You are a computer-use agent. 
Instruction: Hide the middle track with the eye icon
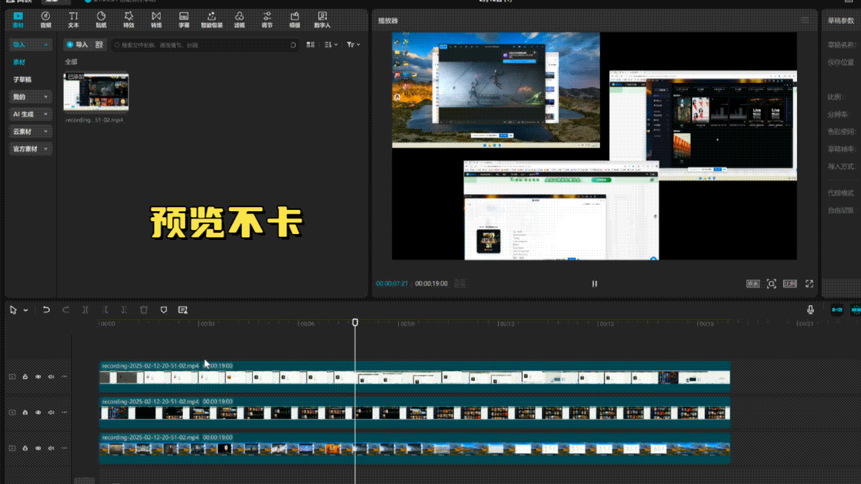[x=38, y=412]
